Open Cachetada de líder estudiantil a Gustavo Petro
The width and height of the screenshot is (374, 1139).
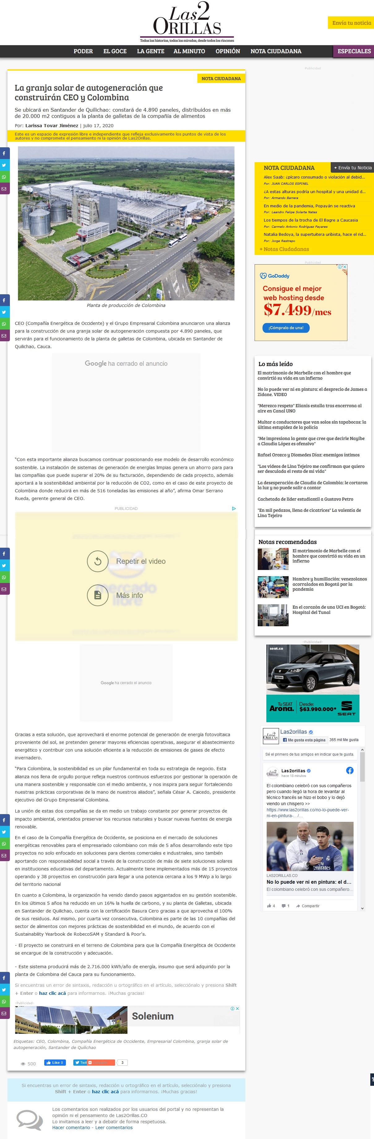(305, 499)
